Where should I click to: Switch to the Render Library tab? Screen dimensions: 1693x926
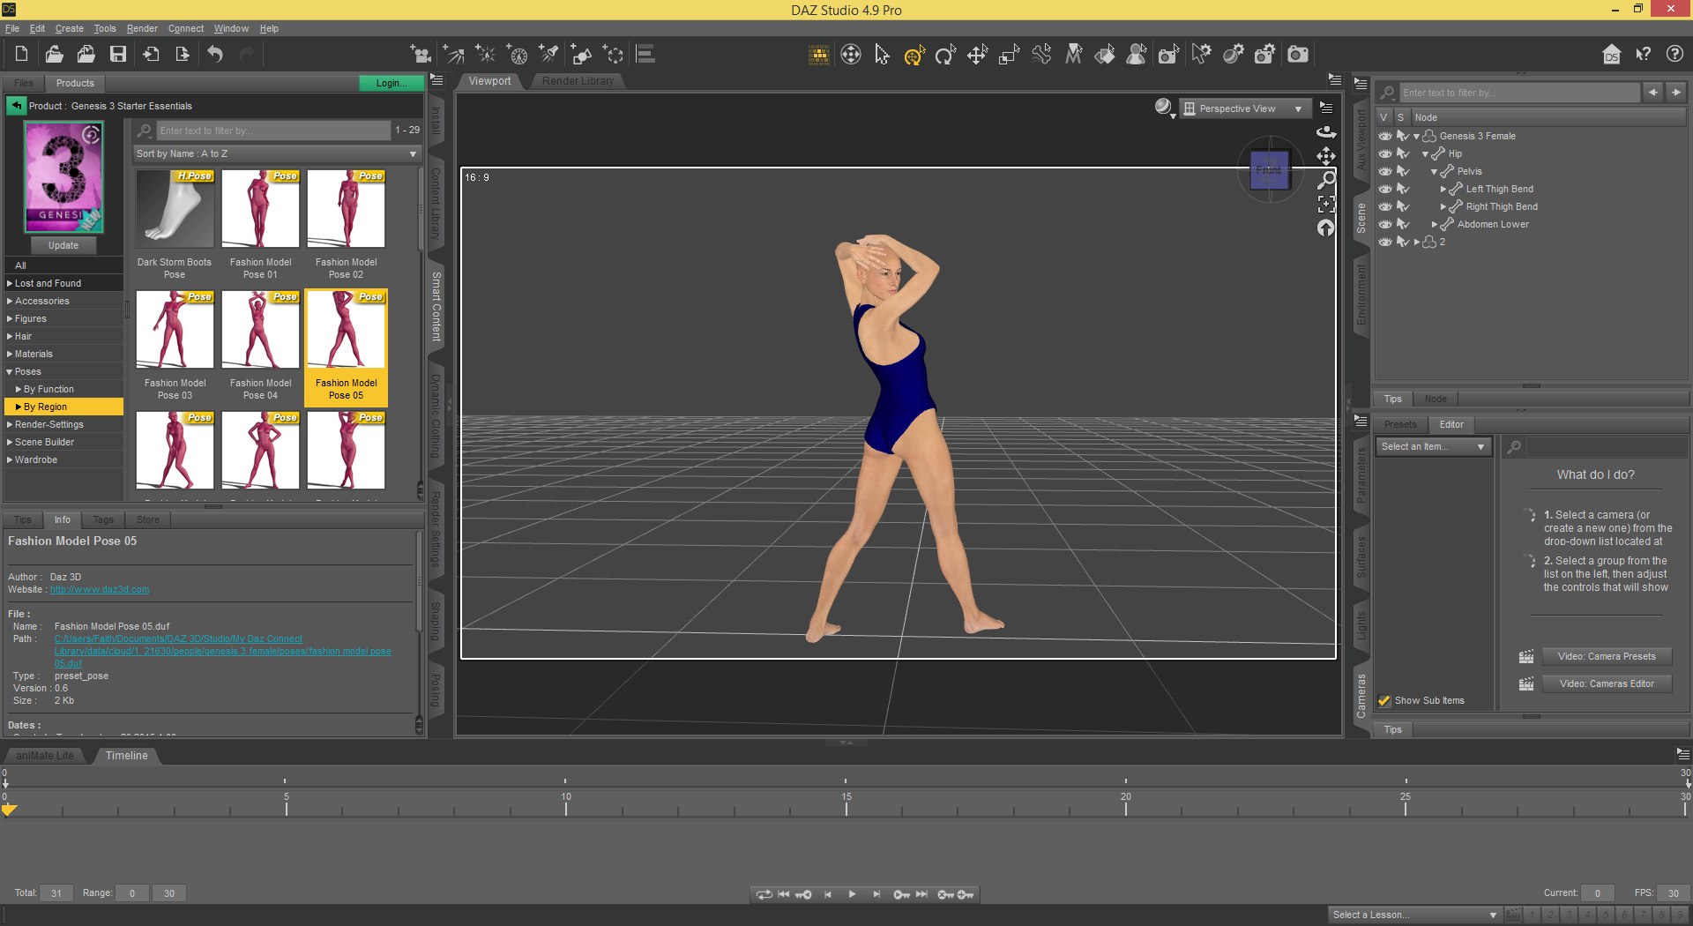click(x=578, y=81)
